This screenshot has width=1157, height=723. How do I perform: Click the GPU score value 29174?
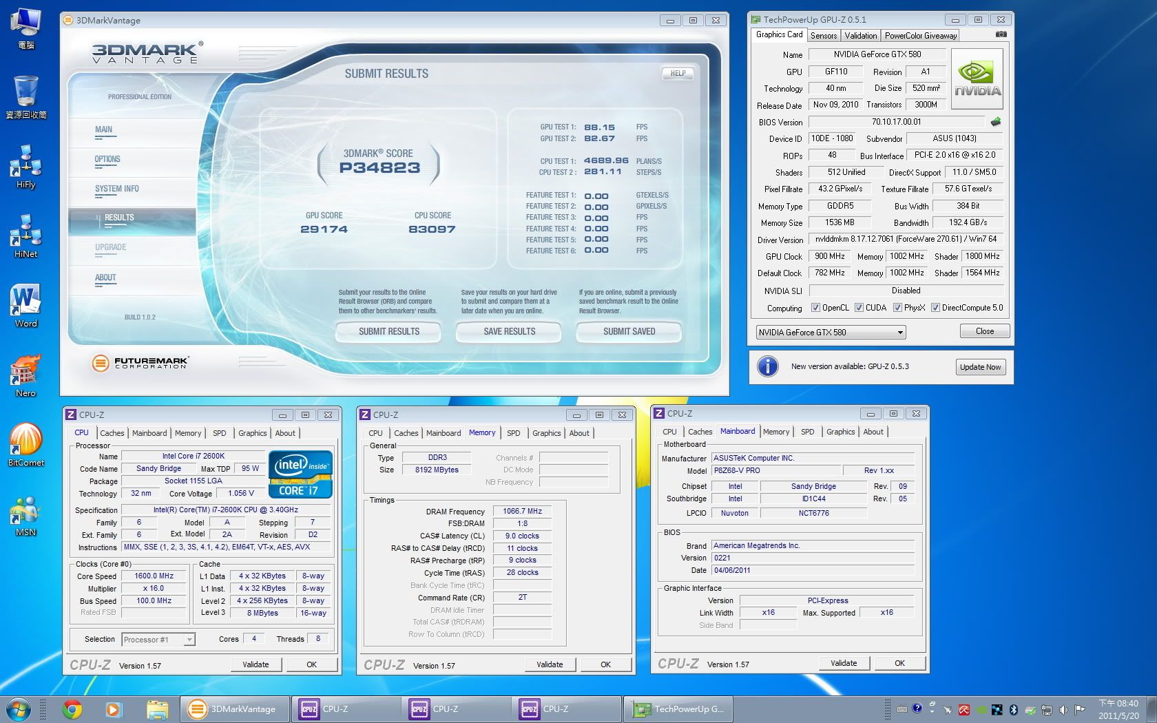click(324, 229)
